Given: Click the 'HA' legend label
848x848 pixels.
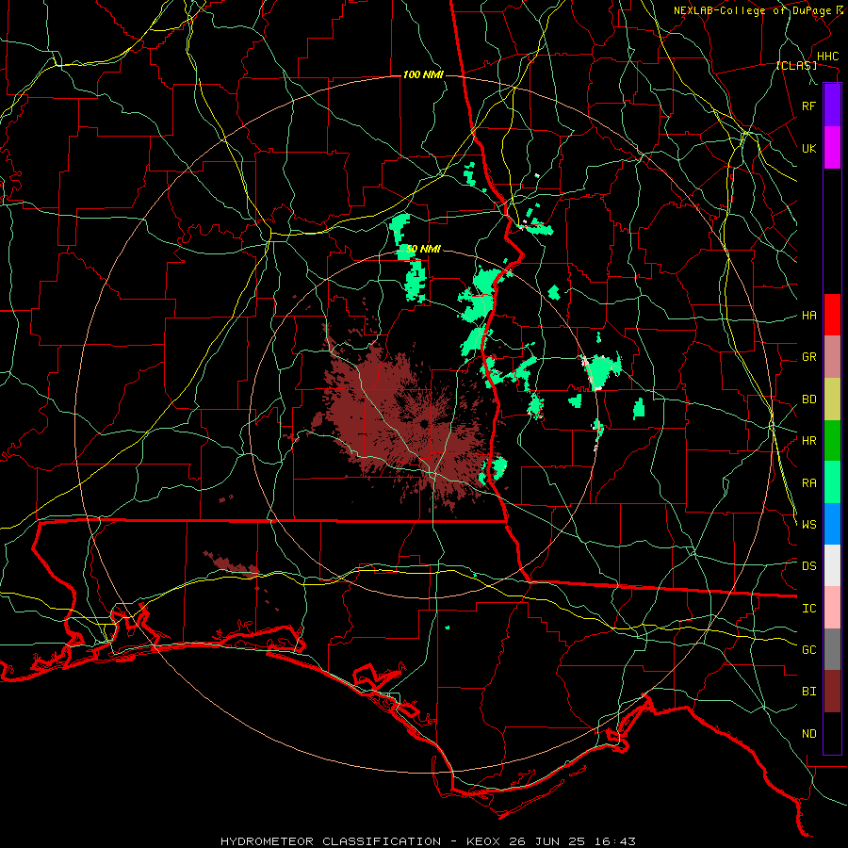Looking at the screenshot, I should click(808, 315).
